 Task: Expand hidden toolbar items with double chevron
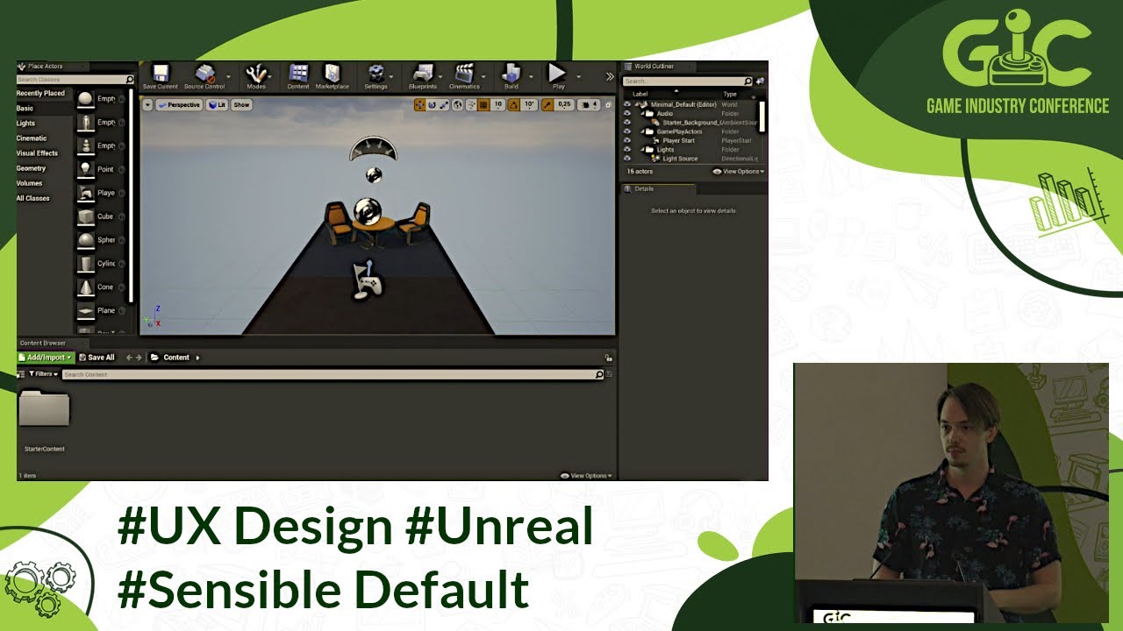coord(610,76)
